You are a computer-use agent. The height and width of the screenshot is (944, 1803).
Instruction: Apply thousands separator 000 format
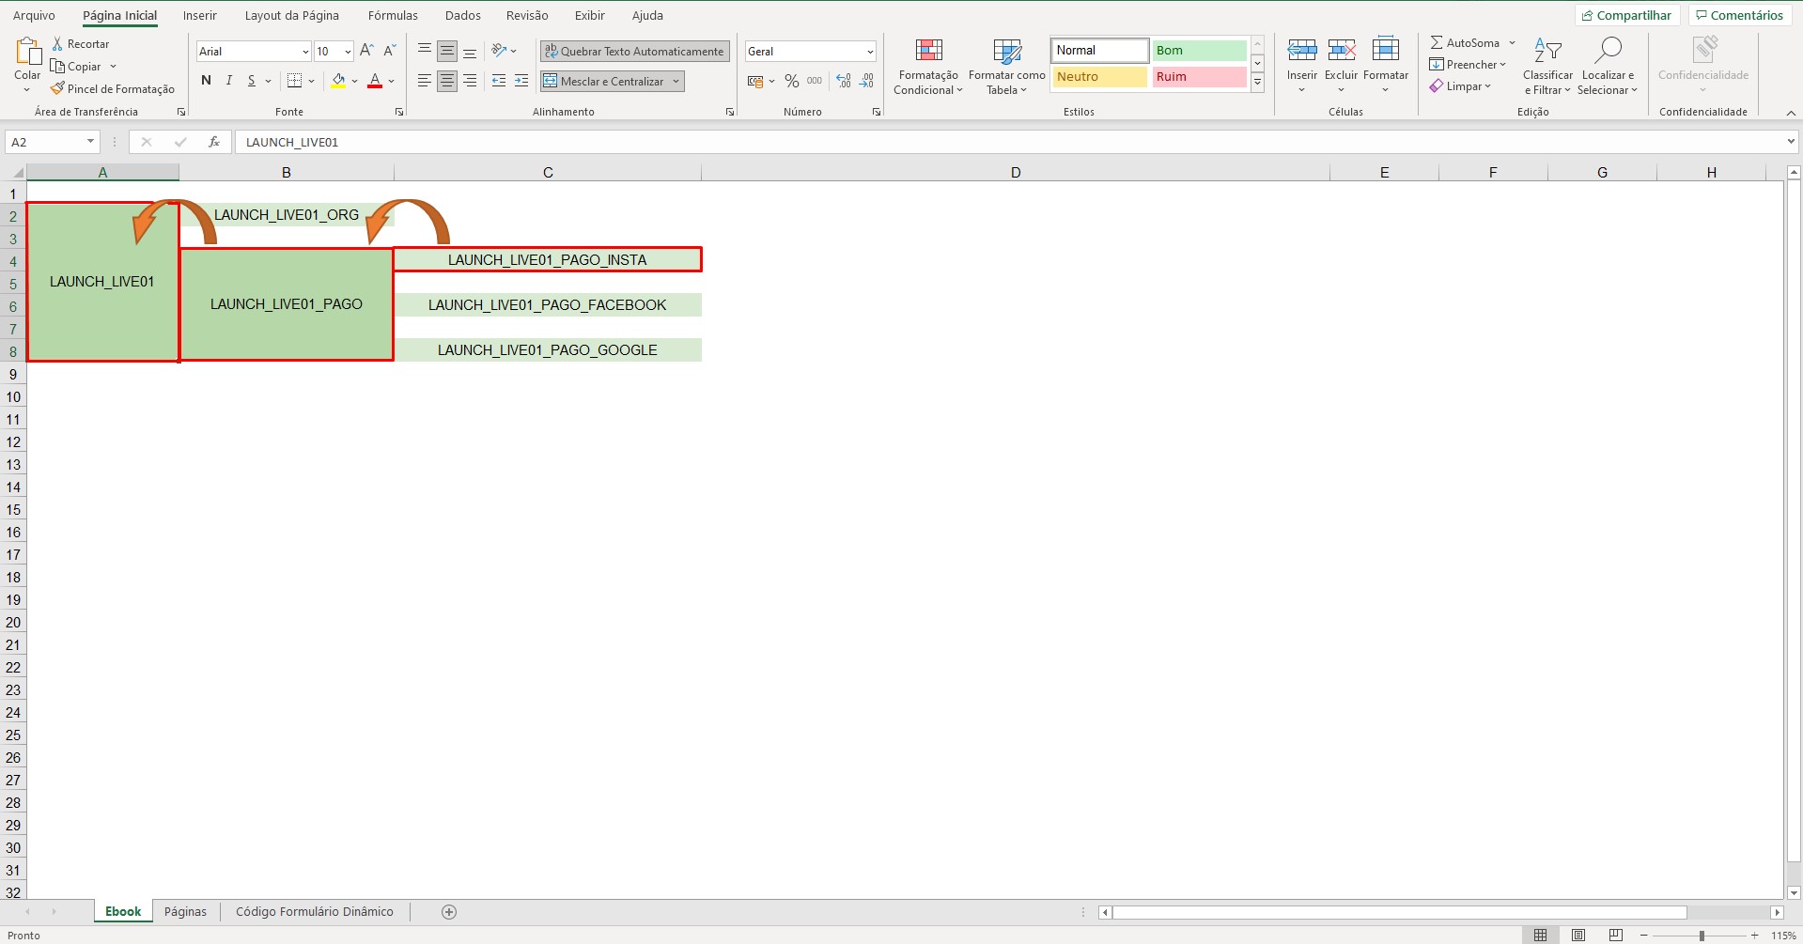(x=815, y=81)
